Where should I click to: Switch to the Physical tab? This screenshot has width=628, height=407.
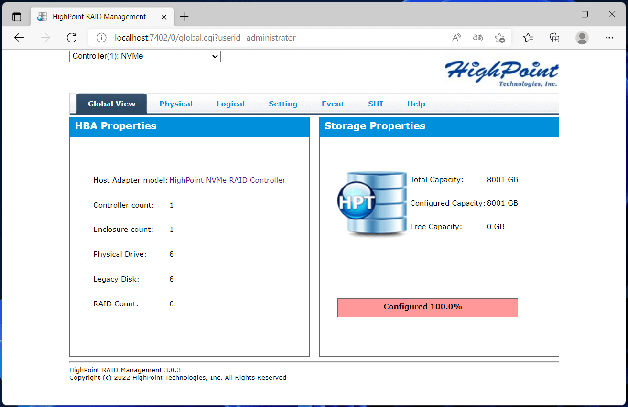[176, 104]
